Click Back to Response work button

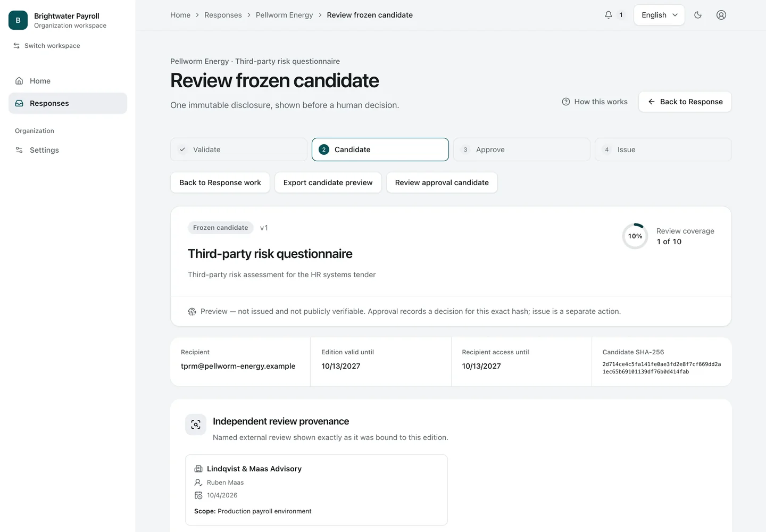pos(220,182)
